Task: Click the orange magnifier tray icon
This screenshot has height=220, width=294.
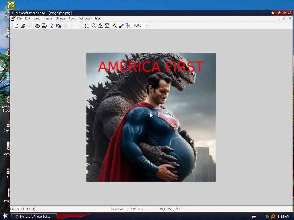Action: (273, 217)
